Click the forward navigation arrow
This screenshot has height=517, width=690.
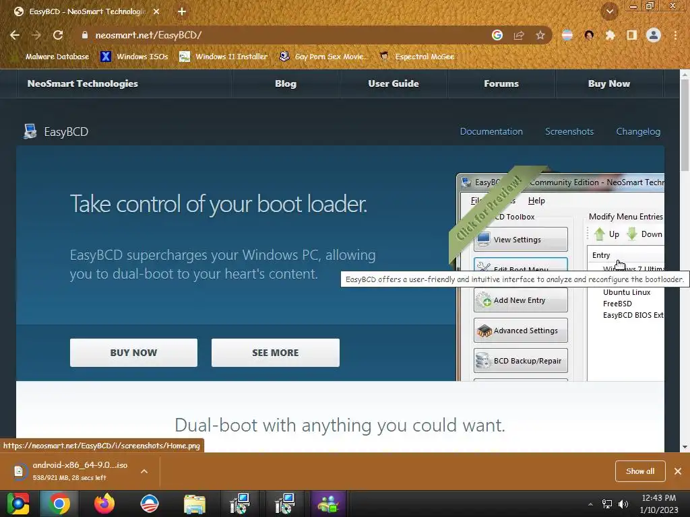point(36,35)
